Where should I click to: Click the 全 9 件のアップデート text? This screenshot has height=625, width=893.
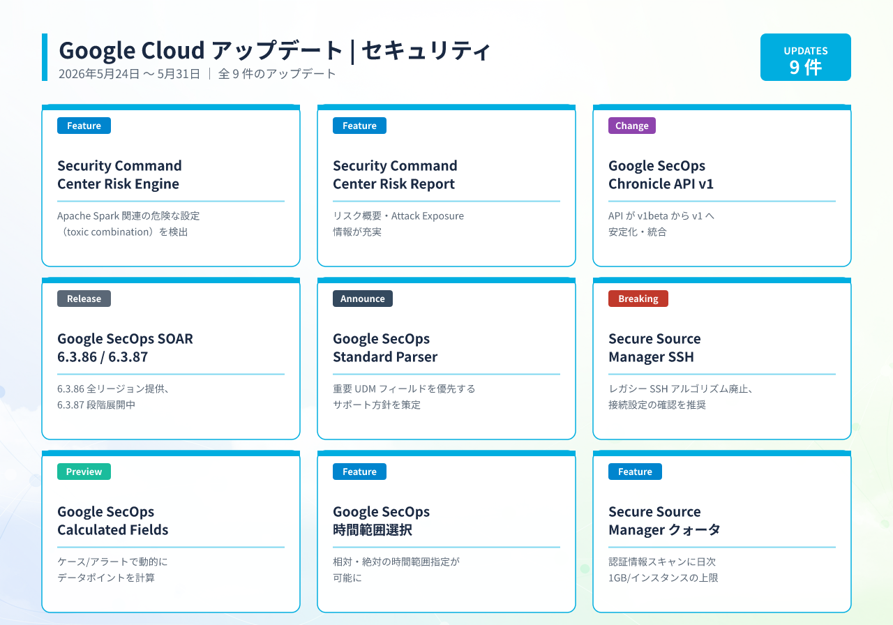pyautogui.click(x=278, y=73)
